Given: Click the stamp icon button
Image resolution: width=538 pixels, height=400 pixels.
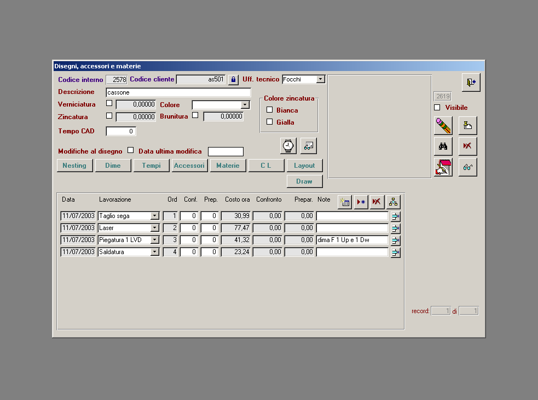Looking at the screenshot, I should (x=467, y=125).
